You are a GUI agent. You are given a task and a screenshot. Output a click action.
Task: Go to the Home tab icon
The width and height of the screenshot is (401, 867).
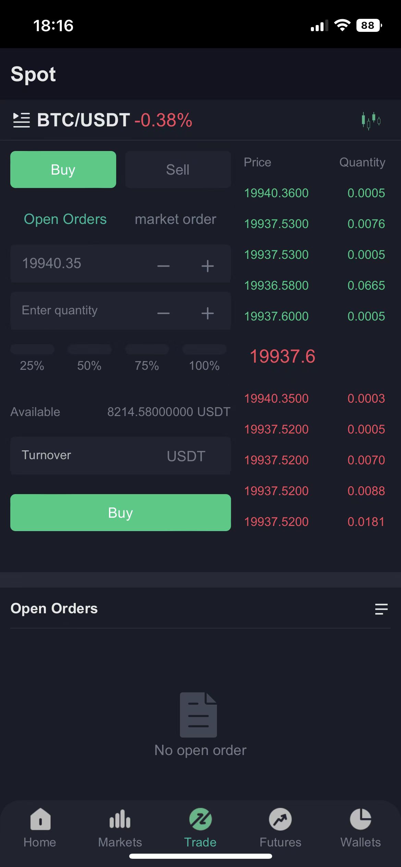click(40, 819)
